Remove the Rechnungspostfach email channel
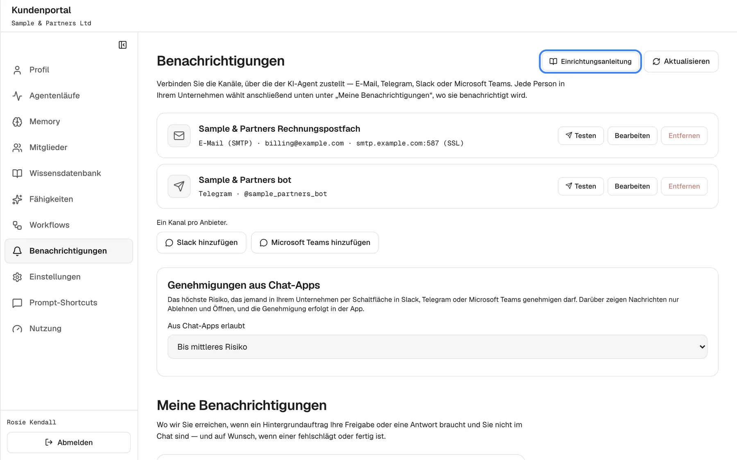The width and height of the screenshot is (737, 460). pos(684,136)
